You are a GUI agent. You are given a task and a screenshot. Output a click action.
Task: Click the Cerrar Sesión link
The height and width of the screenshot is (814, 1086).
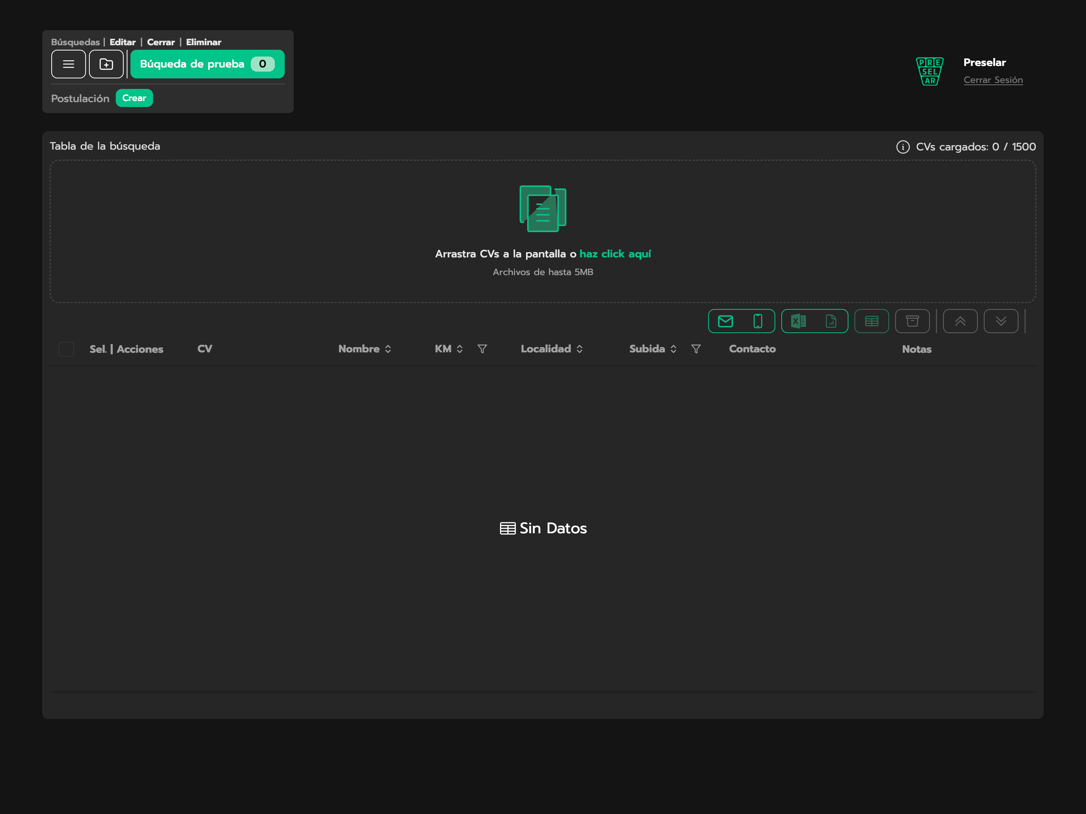(x=993, y=80)
